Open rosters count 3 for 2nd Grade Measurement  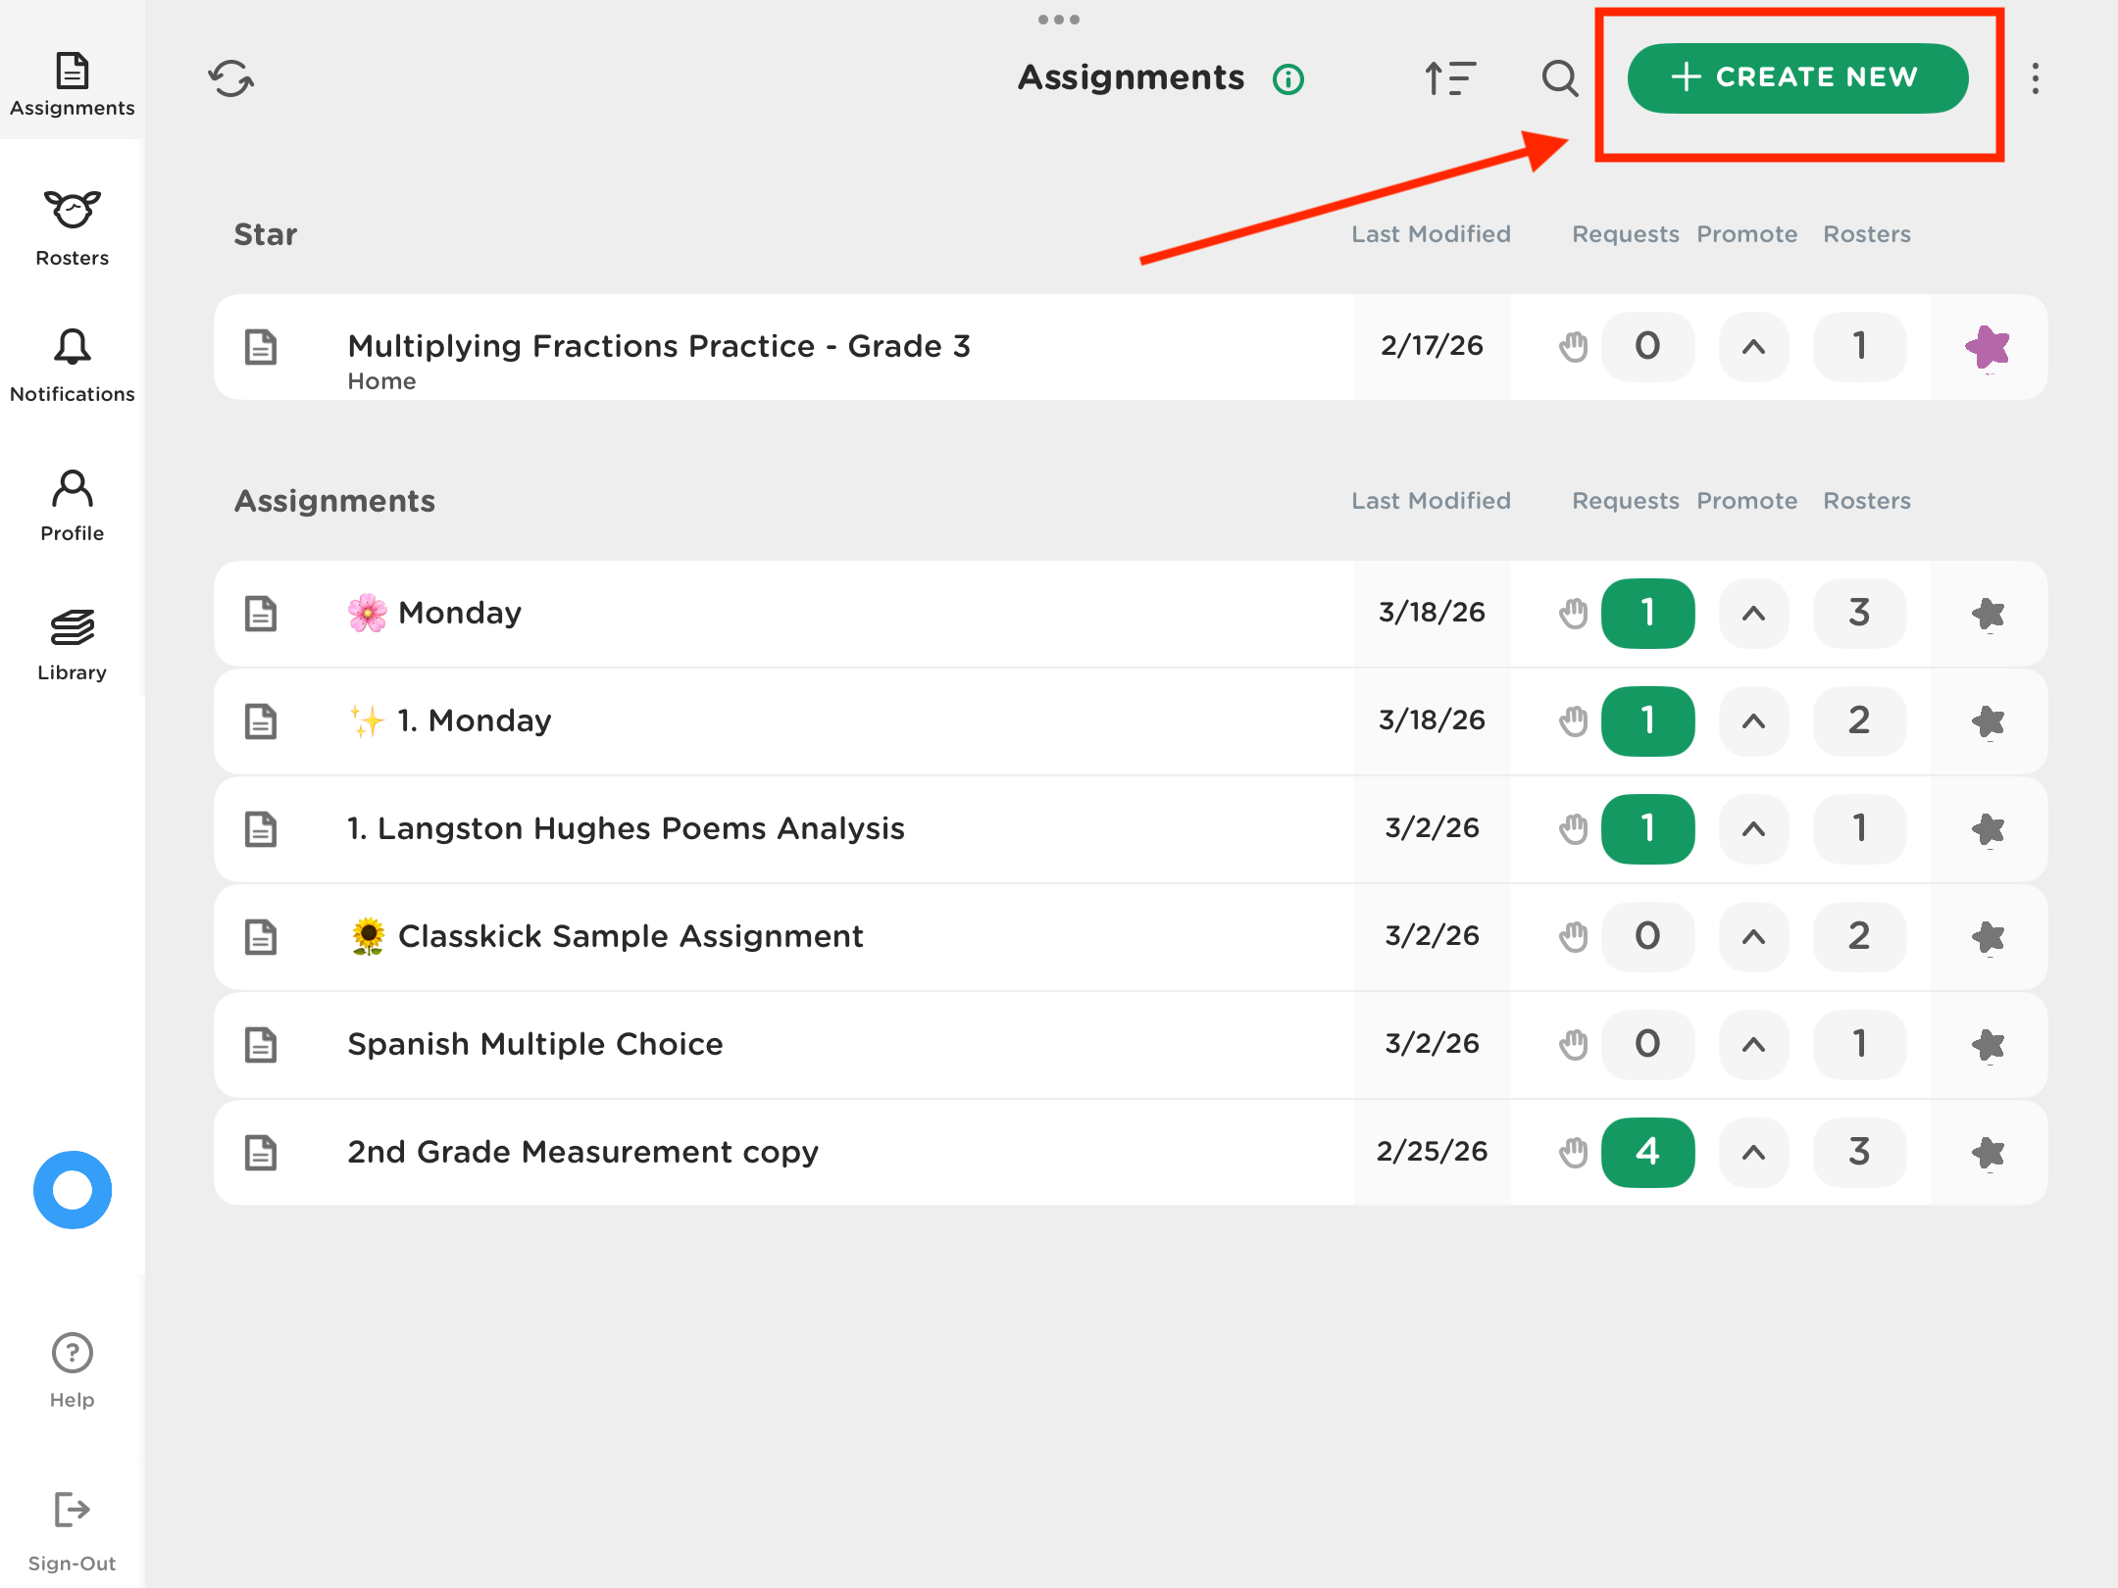click(1859, 1153)
